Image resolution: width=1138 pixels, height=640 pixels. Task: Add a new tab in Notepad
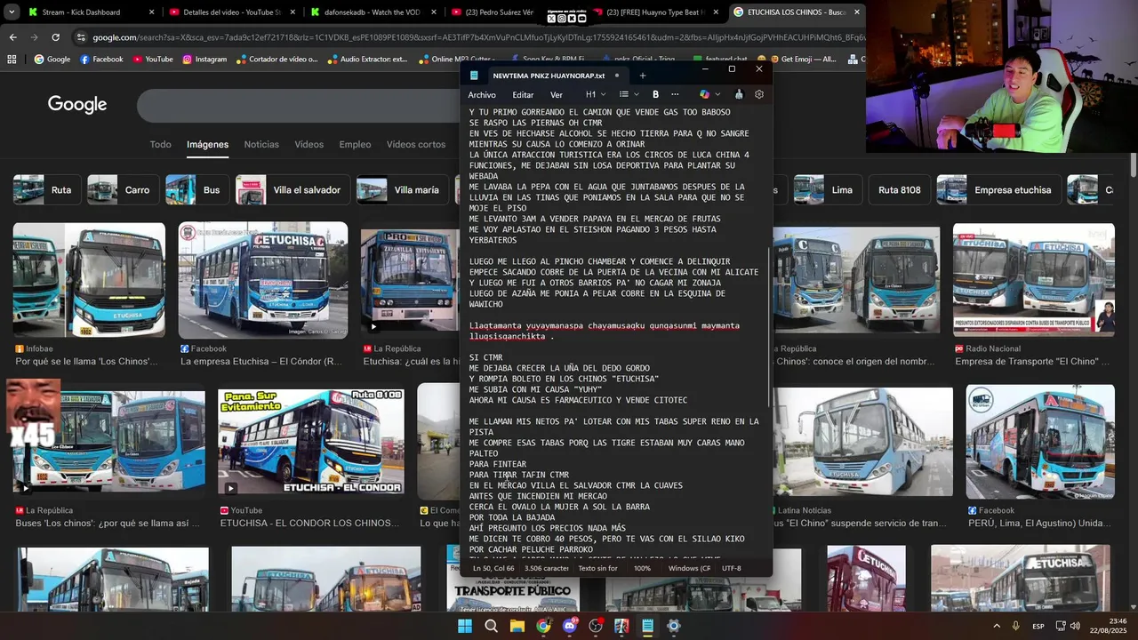tap(642, 76)
